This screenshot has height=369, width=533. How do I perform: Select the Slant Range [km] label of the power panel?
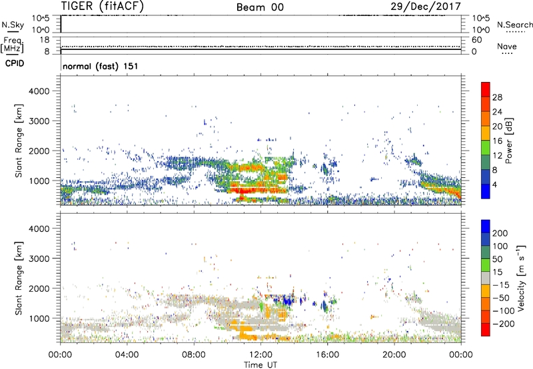[x=19, y=141]
